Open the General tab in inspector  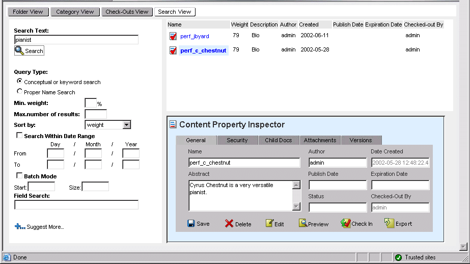196,140
